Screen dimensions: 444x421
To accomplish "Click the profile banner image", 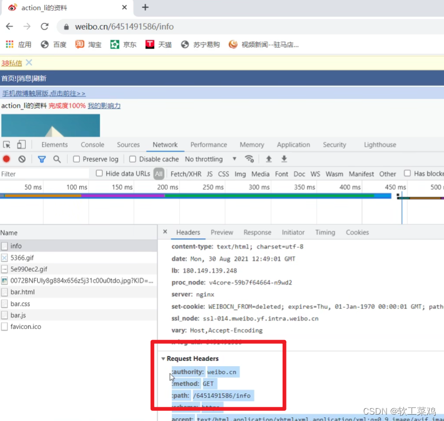I will pyautogui.click(x=51, y=126).
